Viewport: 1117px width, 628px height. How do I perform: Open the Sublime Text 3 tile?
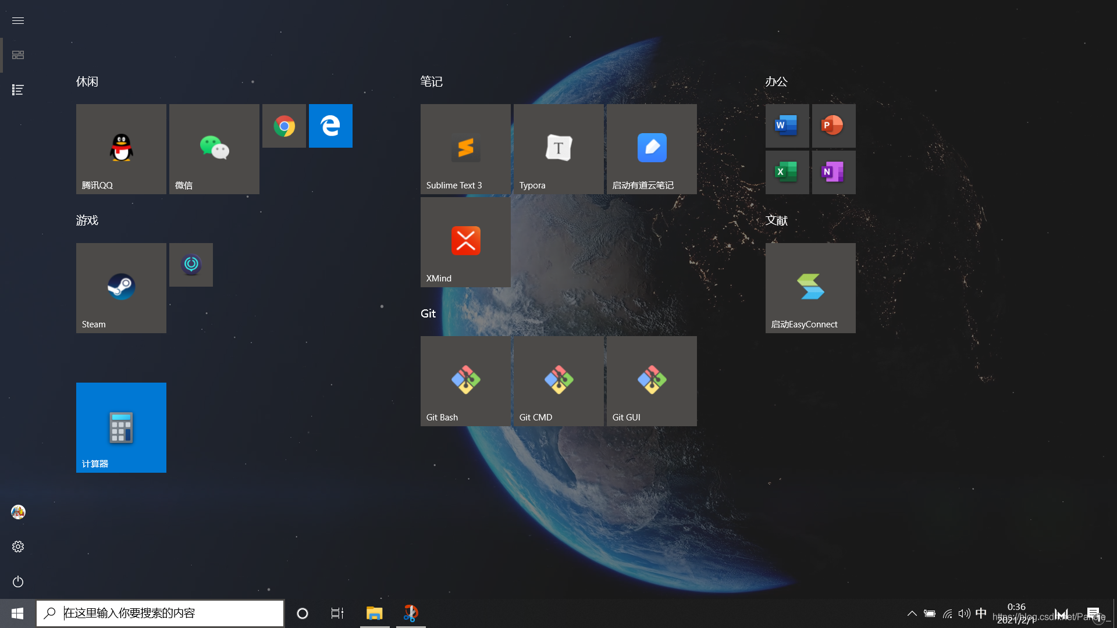tap(465, 149)
